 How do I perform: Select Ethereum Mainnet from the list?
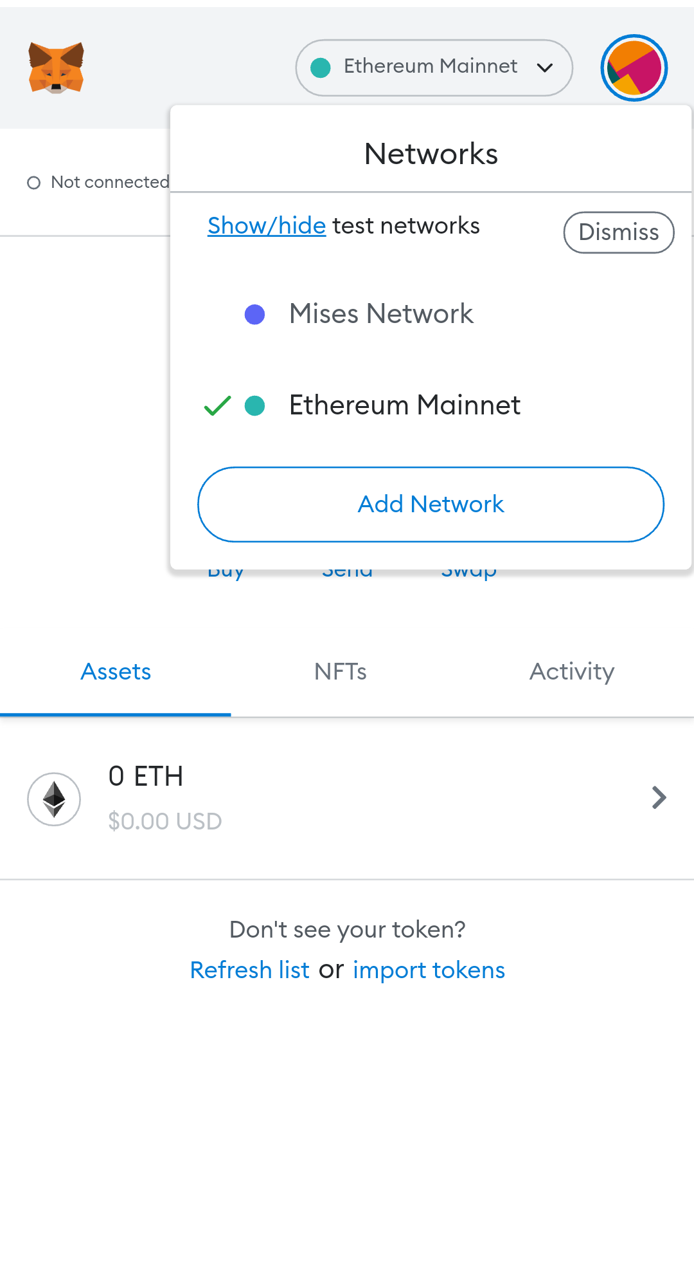pyautogui.click(x=404, y=406)
